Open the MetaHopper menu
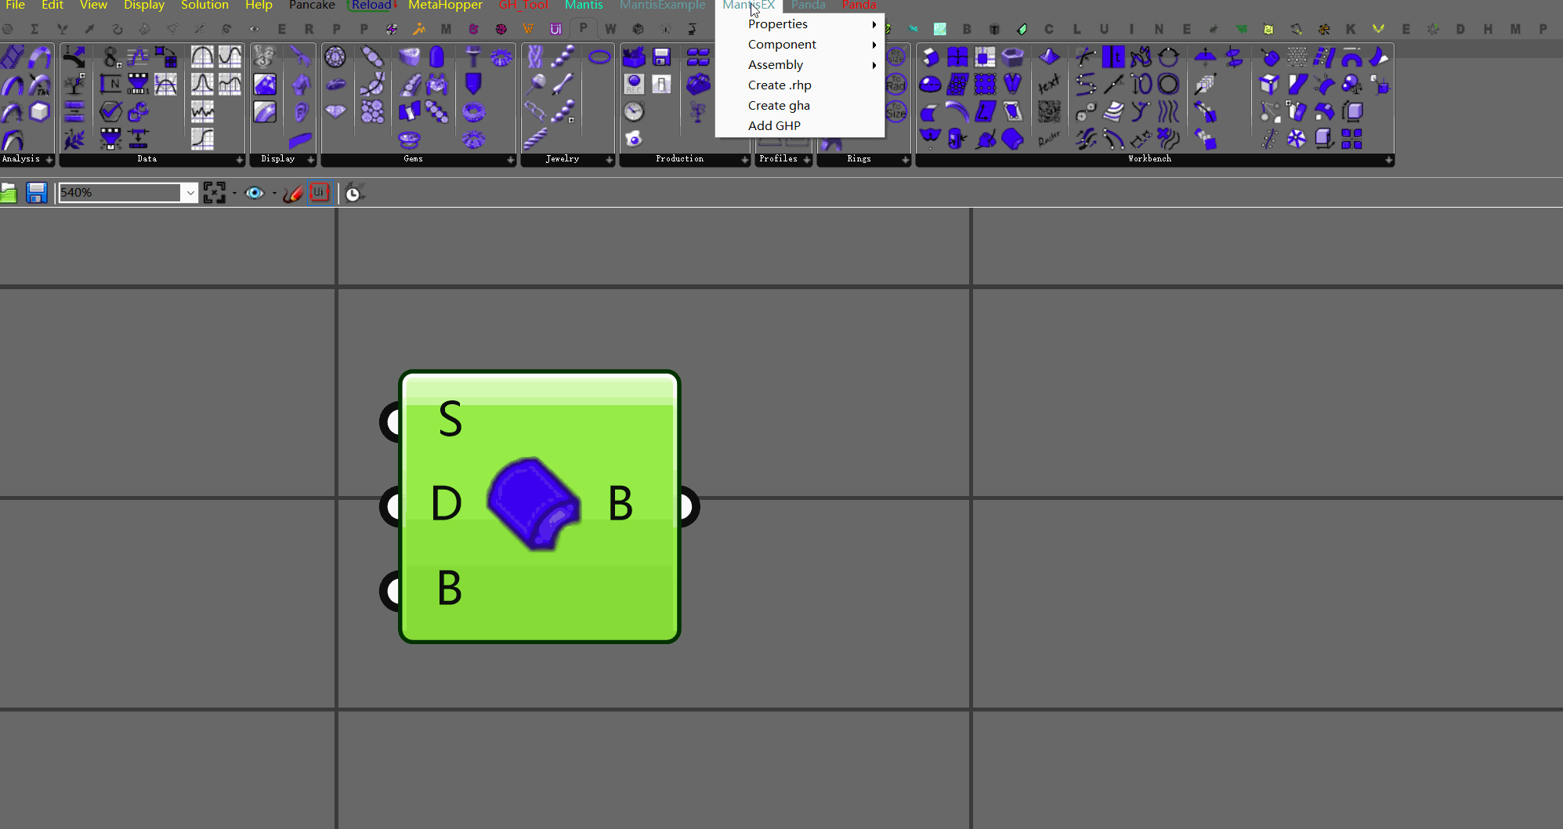This screenshot has width=1563, height=829. pos(445,5)
